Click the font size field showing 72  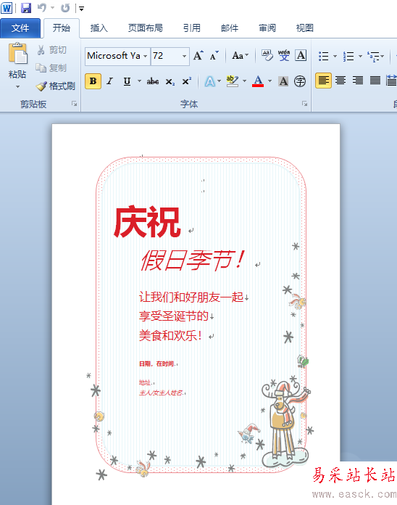coord(166,56)
